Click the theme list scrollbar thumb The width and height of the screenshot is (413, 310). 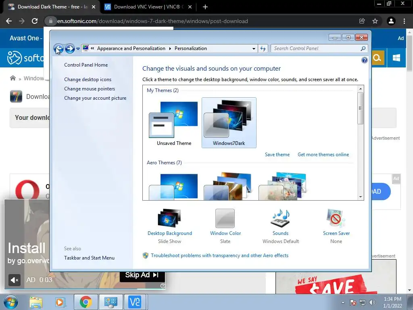[x=360, y=108]
